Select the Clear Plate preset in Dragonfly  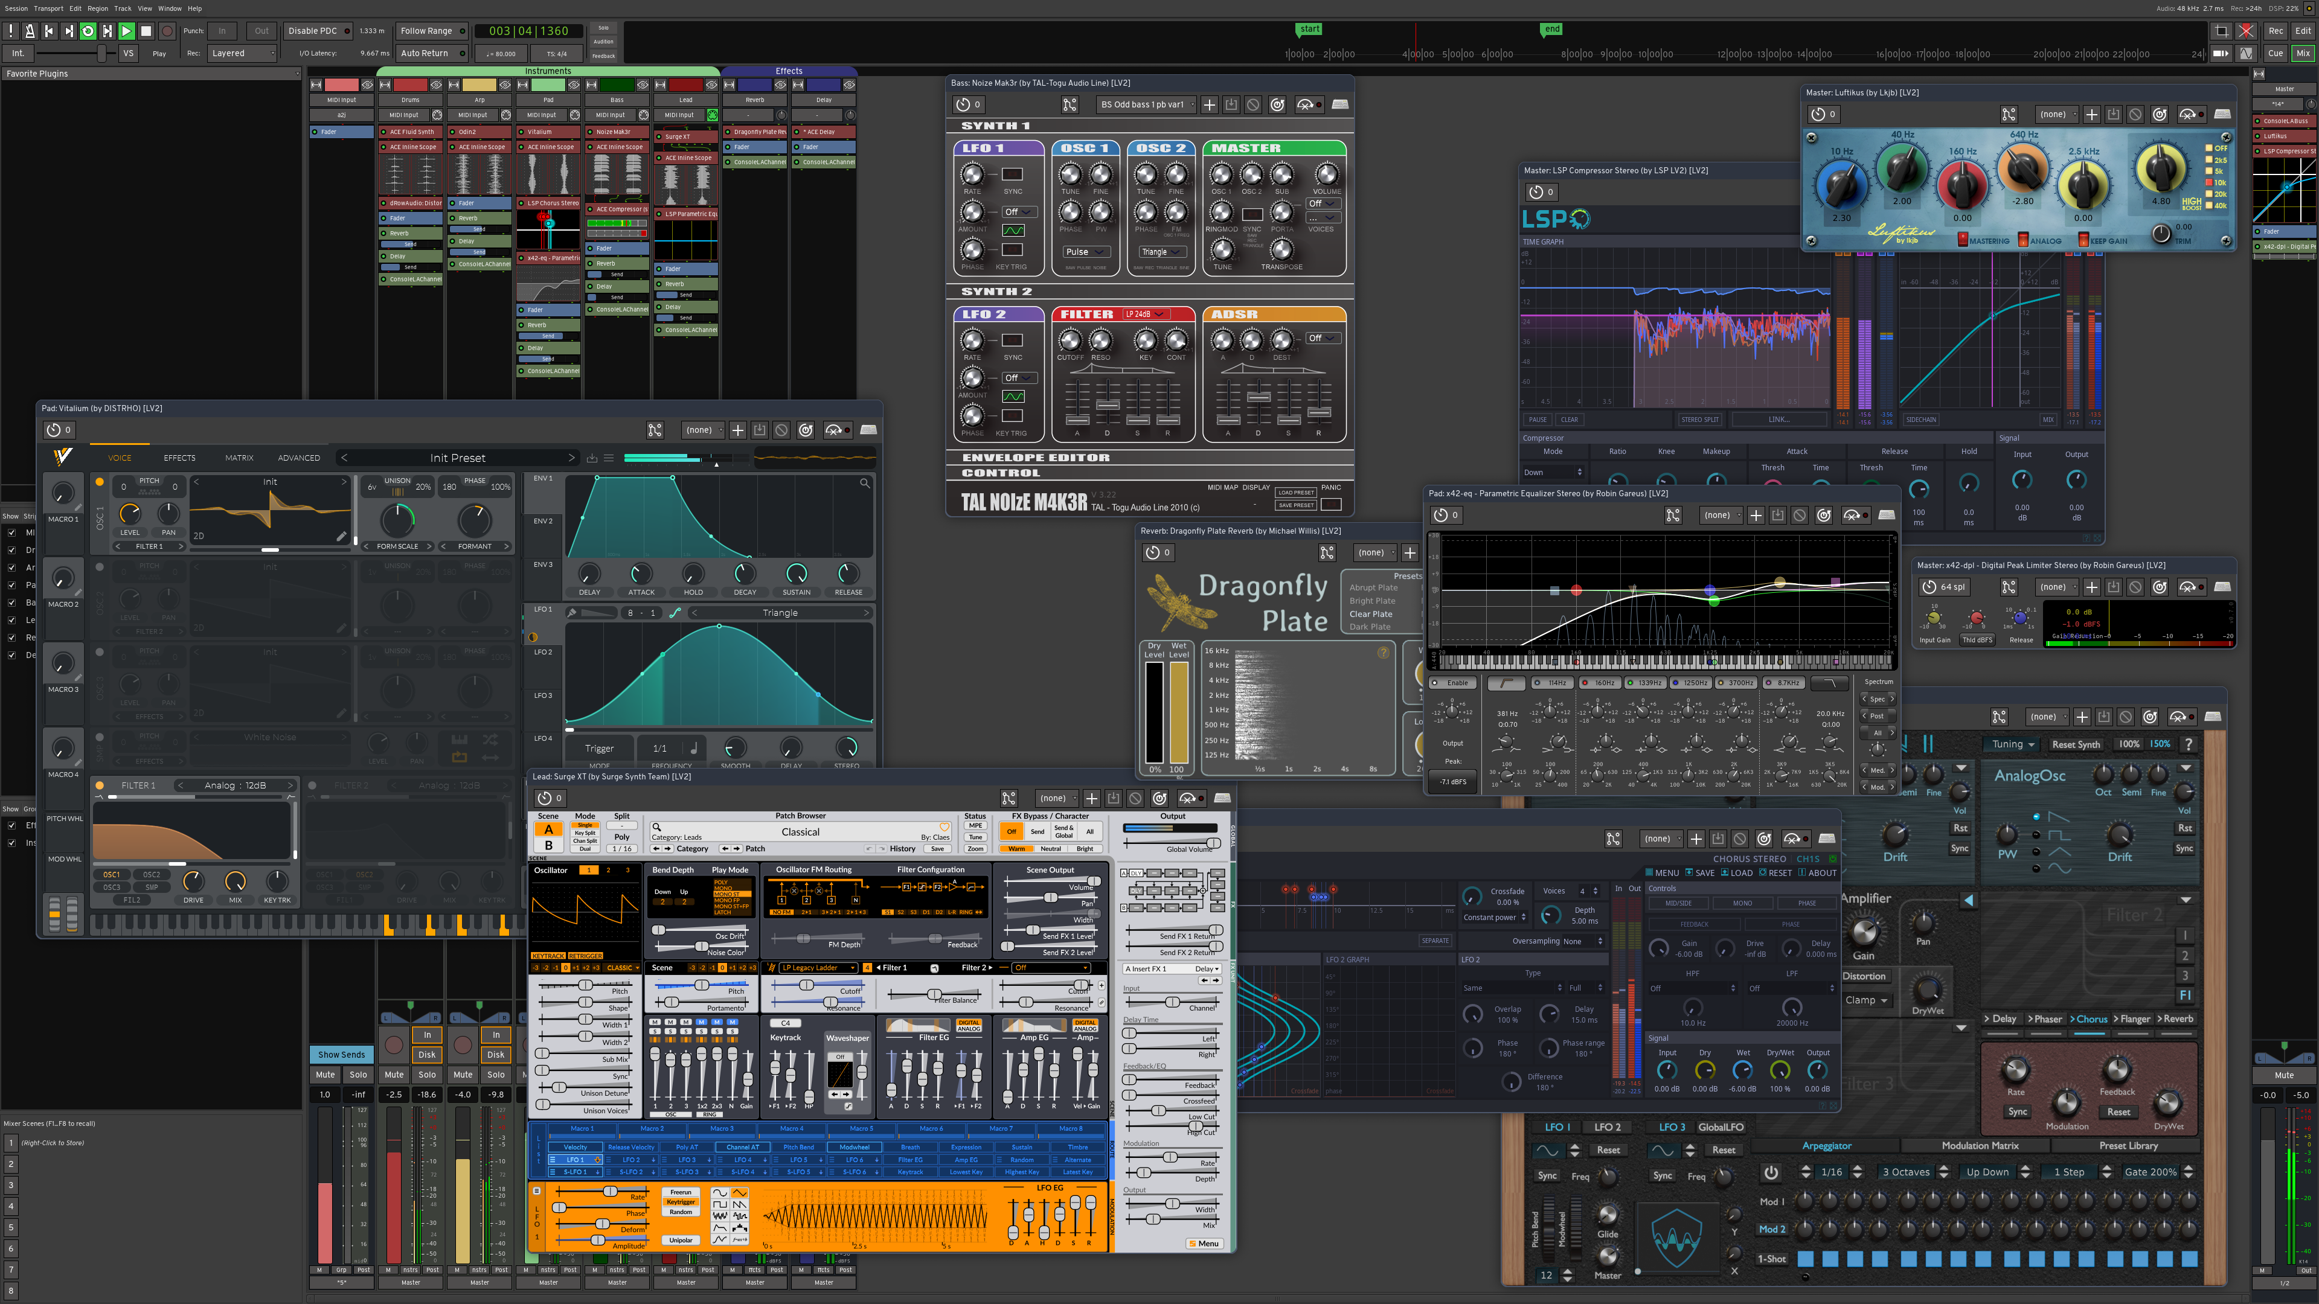point(1370,614)
